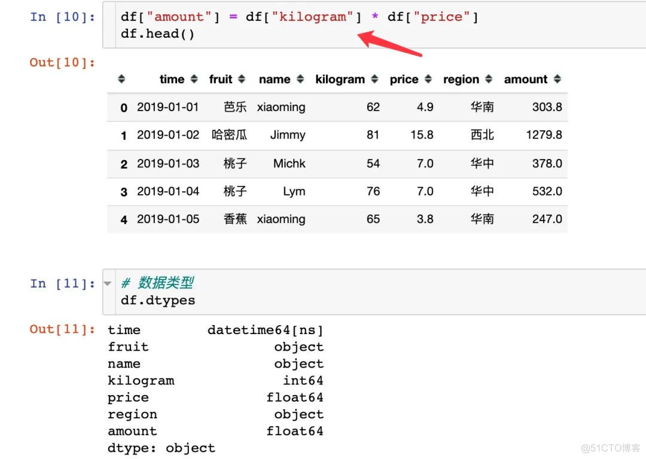The width and height of the screenshot is (646, 459).
Task: Click the datetime64[ns] dtype text
Action: coord(266,330)
